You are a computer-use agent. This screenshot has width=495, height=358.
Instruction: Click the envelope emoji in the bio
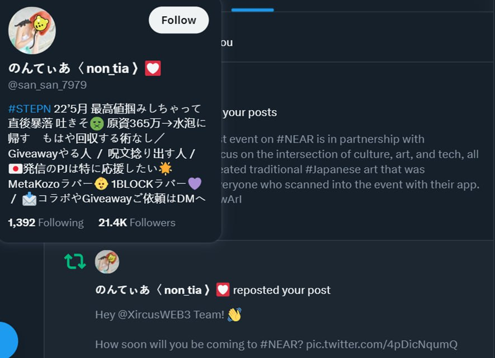[29, 199]
